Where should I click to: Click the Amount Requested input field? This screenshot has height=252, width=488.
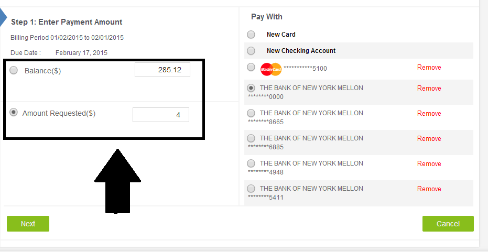(x=160, y=115)
